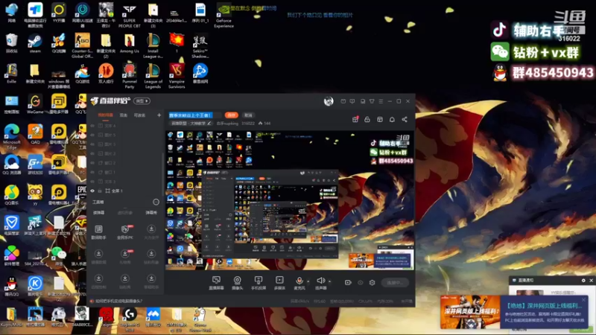
Task: Click the highlighted stream title input field
Action: click(x=195, y=115)
